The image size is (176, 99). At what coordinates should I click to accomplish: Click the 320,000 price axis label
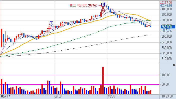click(x=167, y=53)
